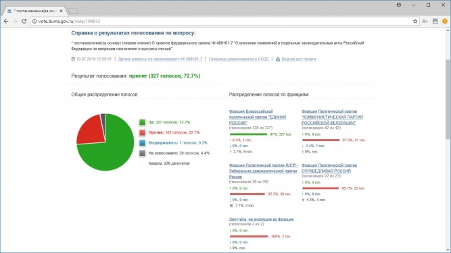
Task: Click the printer icon near Версия для печати
Action: pos(278,59)
